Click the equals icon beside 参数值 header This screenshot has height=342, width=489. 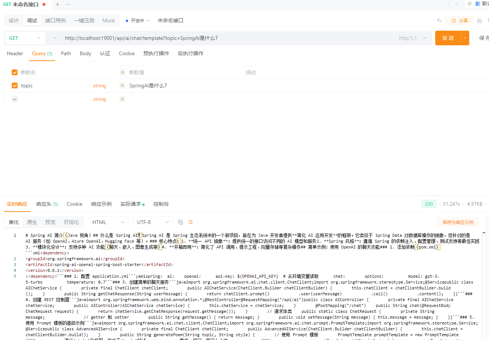pos(123,72)
